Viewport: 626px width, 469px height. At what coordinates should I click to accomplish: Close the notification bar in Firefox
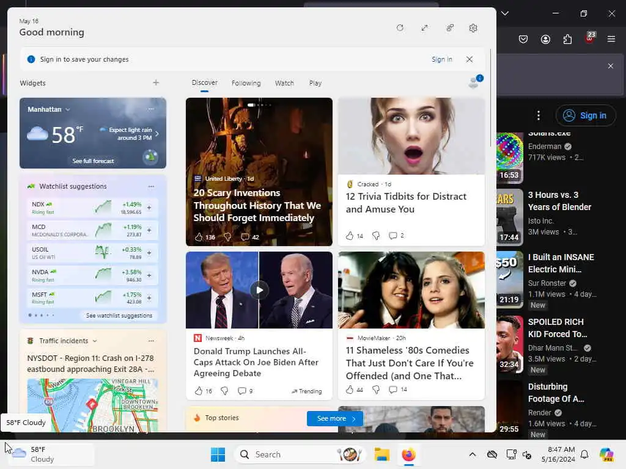pos(611,66)
